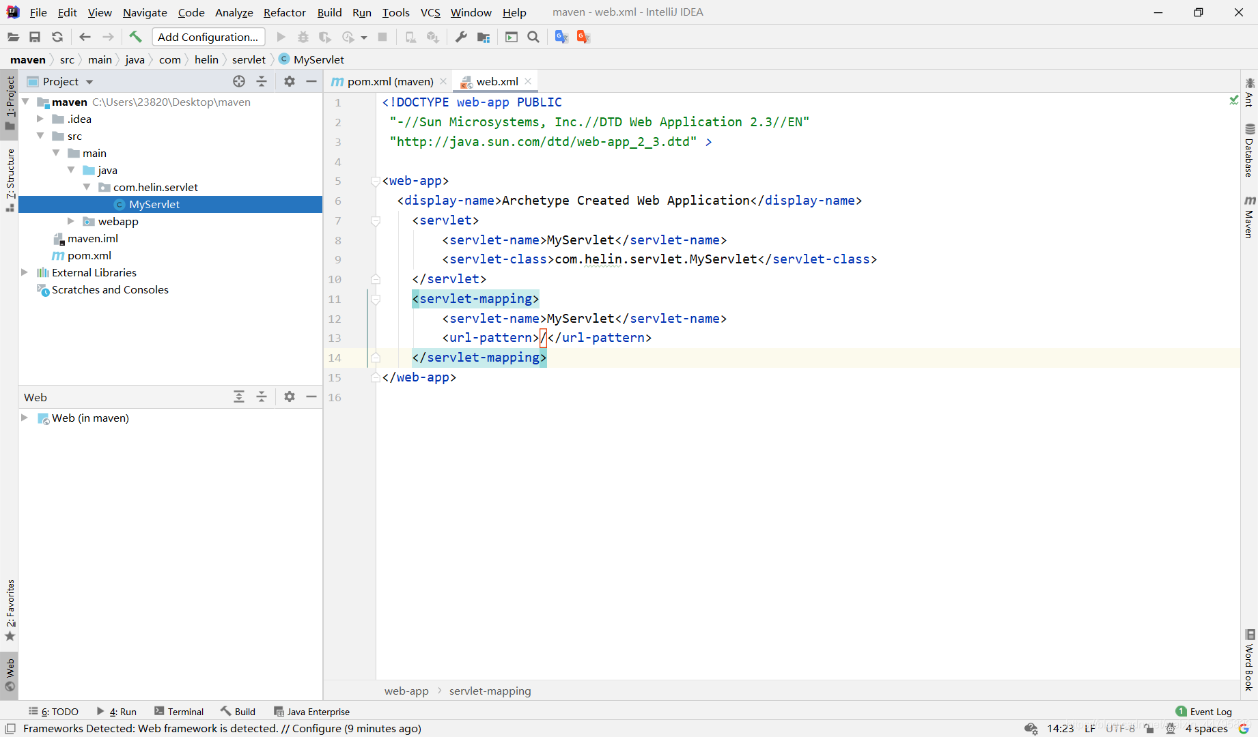Click the Add Configuration button
The height and width of the screenshot is (737, 1258).
click(x=208, y=37)
